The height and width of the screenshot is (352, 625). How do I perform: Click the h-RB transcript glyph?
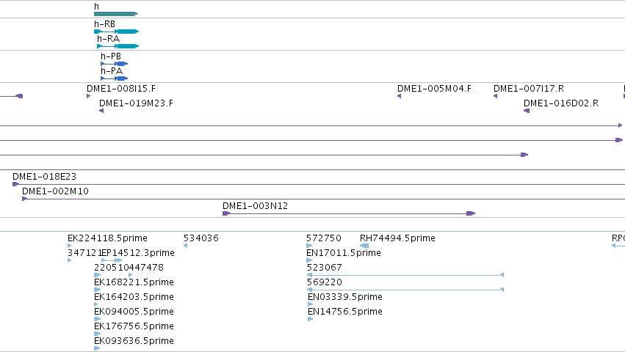(116, 32)
